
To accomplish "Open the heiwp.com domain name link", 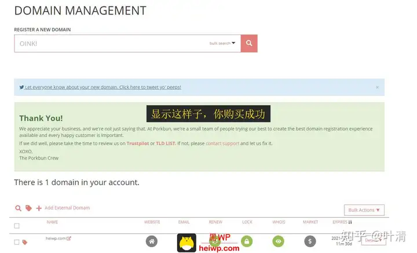I will pos(56,238).
